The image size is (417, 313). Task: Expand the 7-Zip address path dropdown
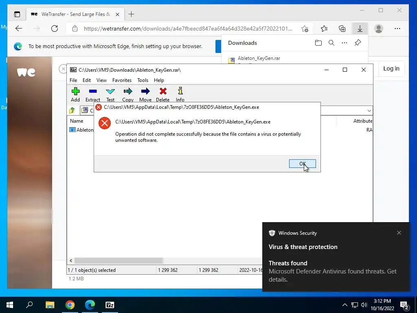pos(369,110)
